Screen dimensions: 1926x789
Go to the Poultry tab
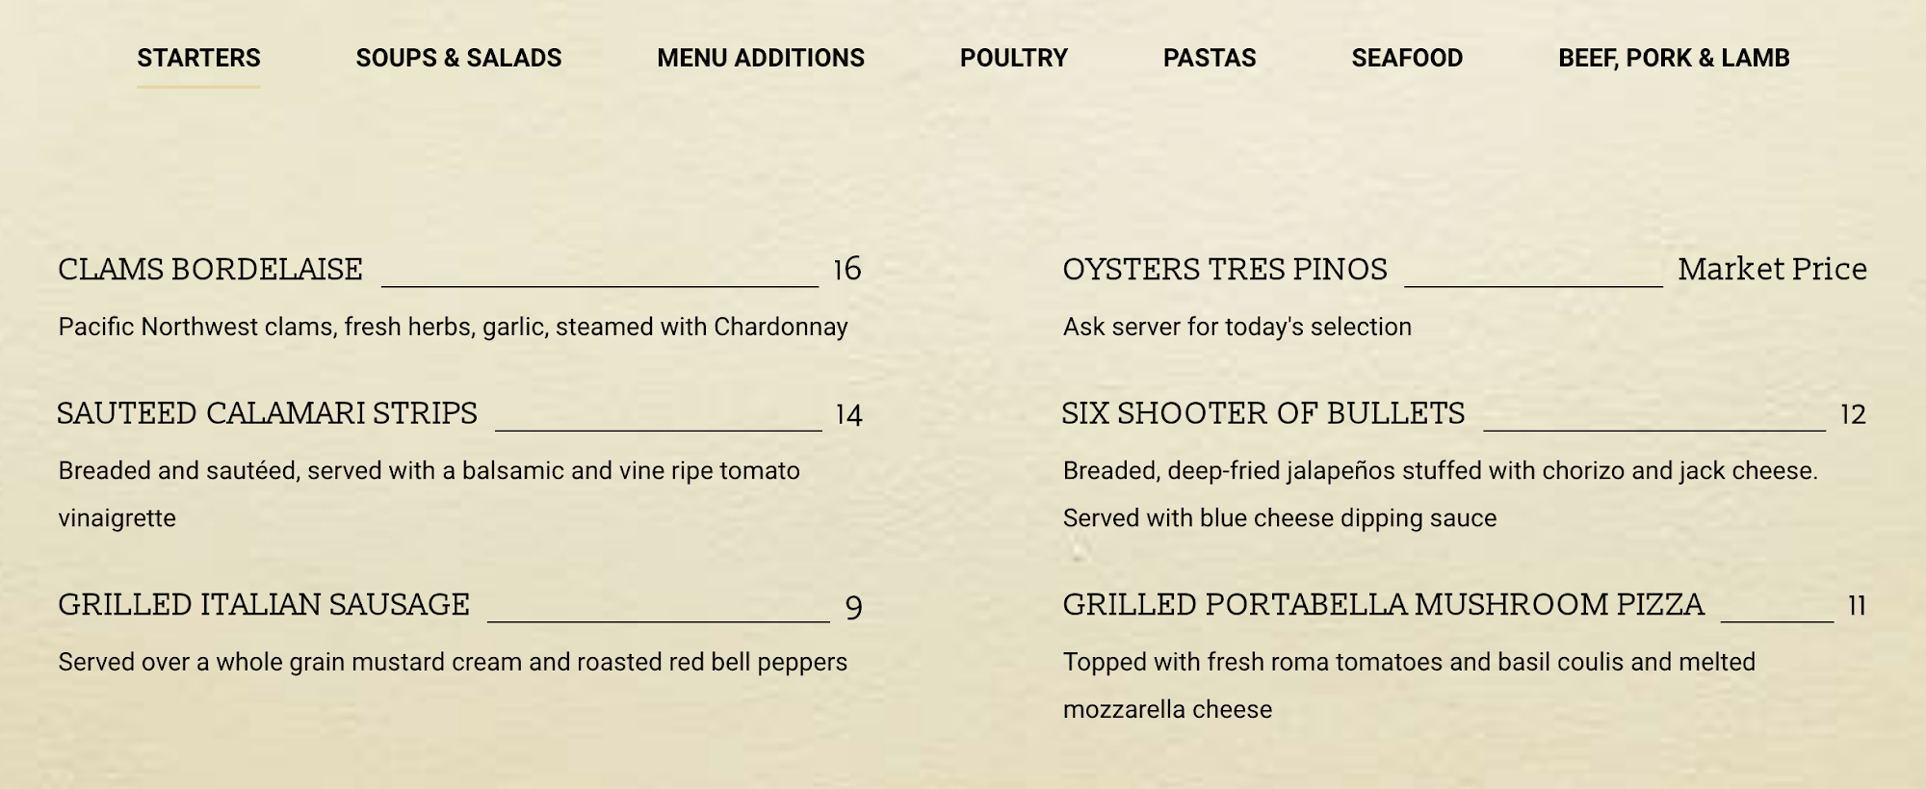coord(1013,58)
